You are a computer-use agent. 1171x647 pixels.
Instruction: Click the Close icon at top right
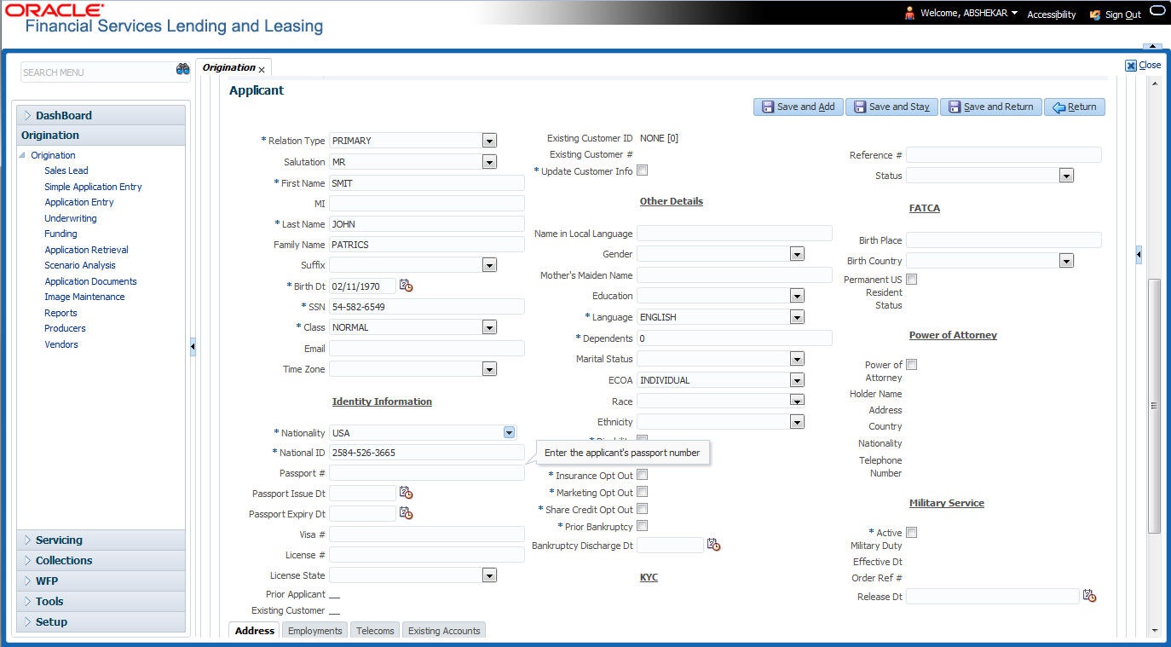click(x=1131, y=66)
